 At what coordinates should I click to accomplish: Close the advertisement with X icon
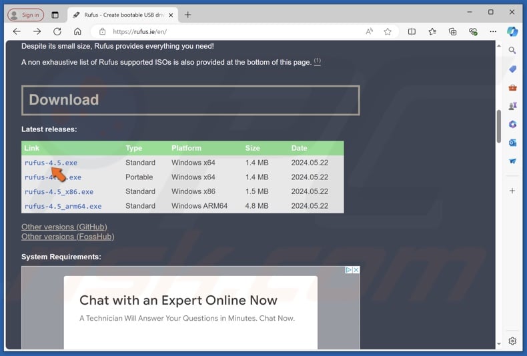pyautogui.click(x=356, y=270)
